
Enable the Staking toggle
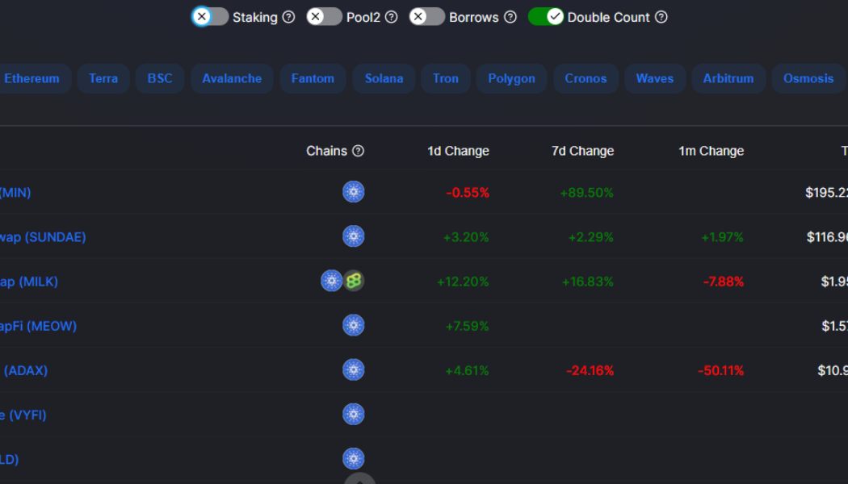coord(211,17)
